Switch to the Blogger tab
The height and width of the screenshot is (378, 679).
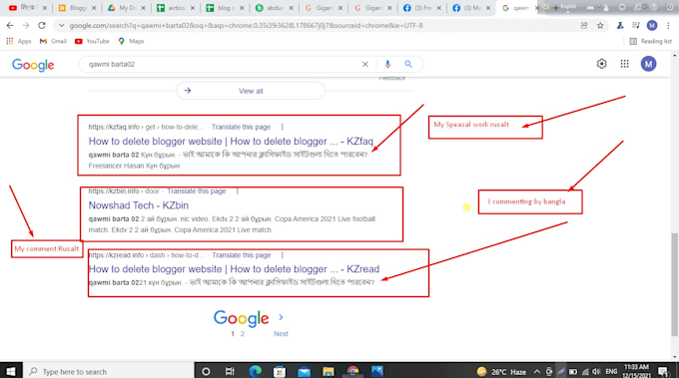tap(73, 8)
